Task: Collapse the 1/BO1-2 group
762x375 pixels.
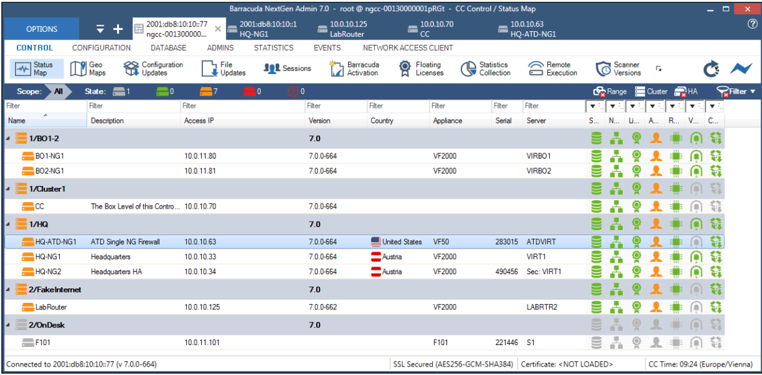Action: [8, 139]
